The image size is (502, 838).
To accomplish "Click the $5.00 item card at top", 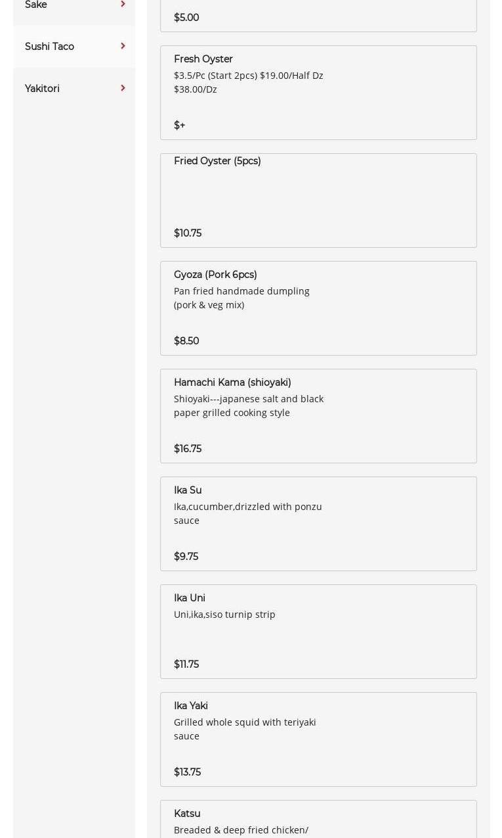I will pos(318,16).
